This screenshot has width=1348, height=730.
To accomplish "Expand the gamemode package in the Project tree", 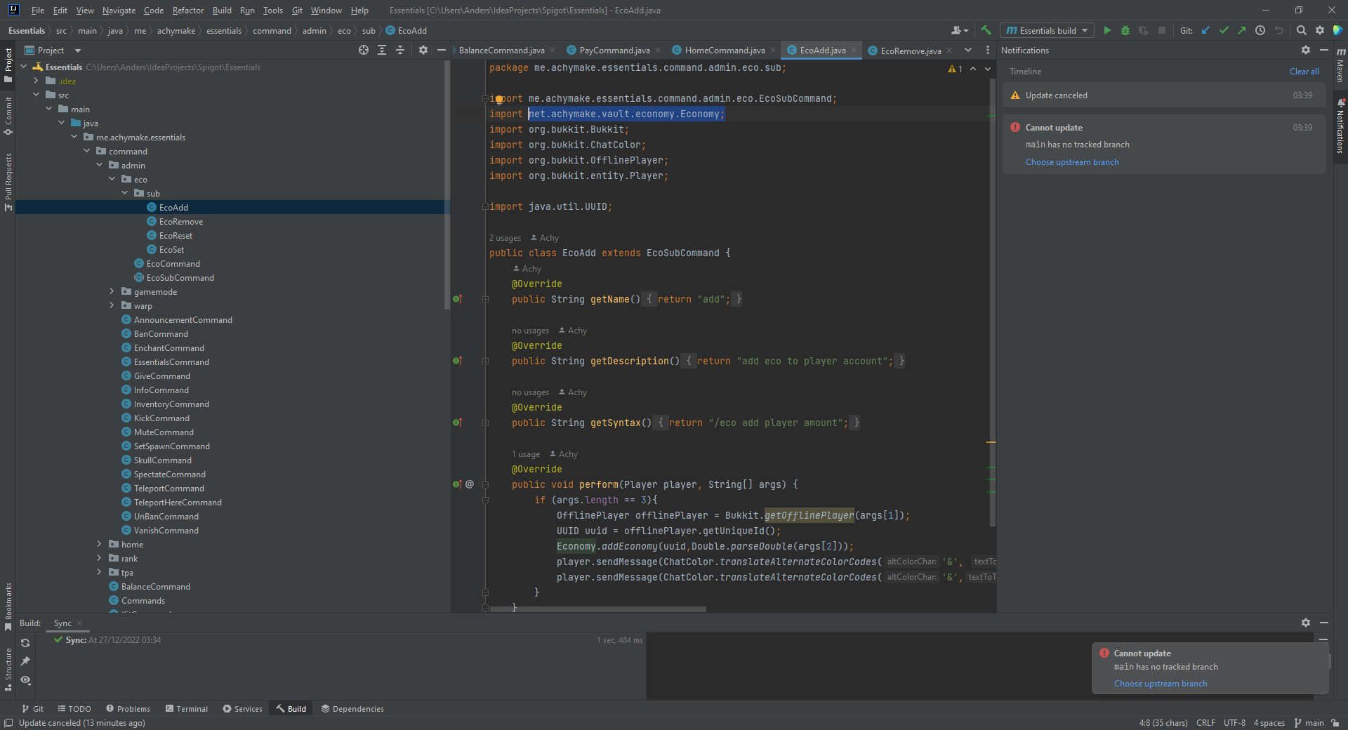I will 111,291.
